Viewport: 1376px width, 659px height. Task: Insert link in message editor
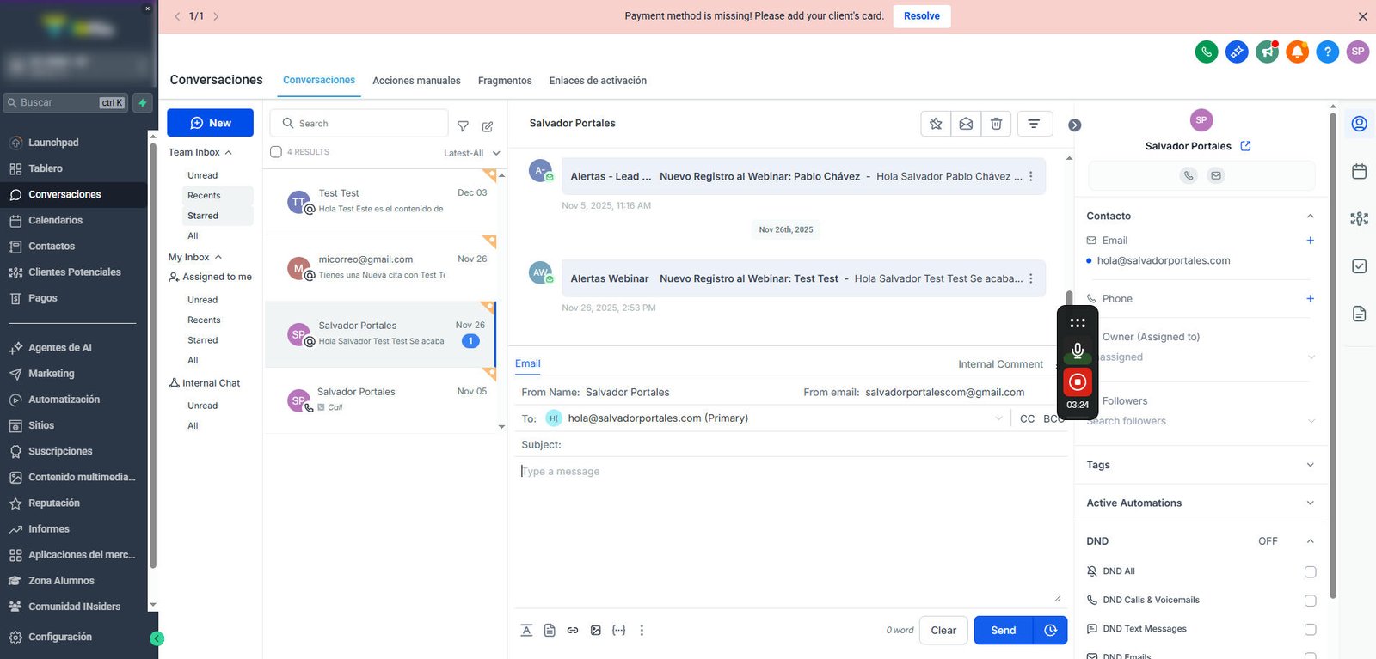pos(573,631)
